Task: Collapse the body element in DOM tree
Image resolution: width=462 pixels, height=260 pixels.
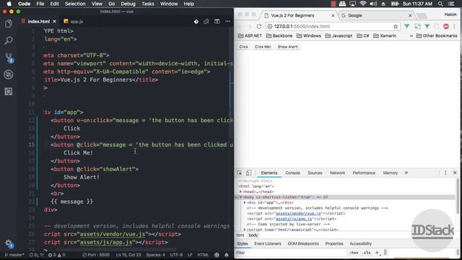Action: (x=240, y=197)
